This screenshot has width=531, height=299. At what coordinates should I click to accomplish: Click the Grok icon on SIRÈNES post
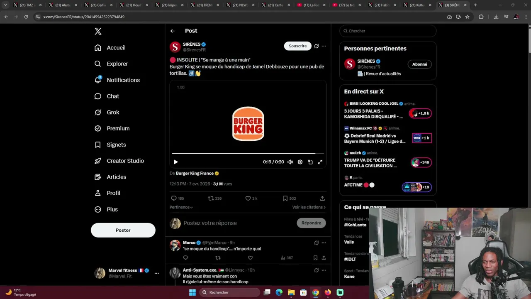coord(317,46)
